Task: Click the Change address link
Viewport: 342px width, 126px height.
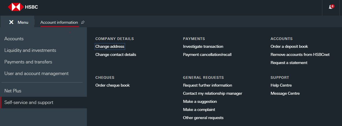Action: click(x=110, y=46)
